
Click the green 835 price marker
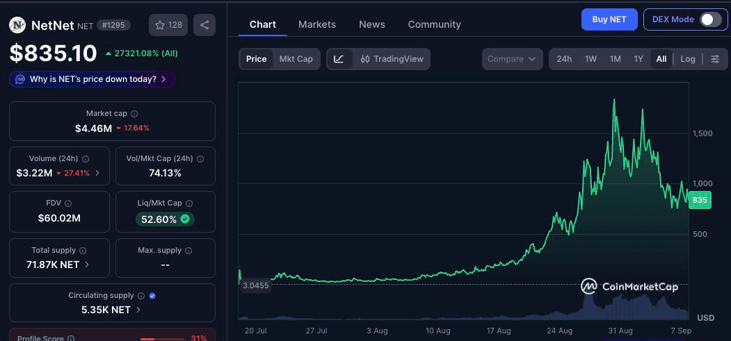pos(700,200)
